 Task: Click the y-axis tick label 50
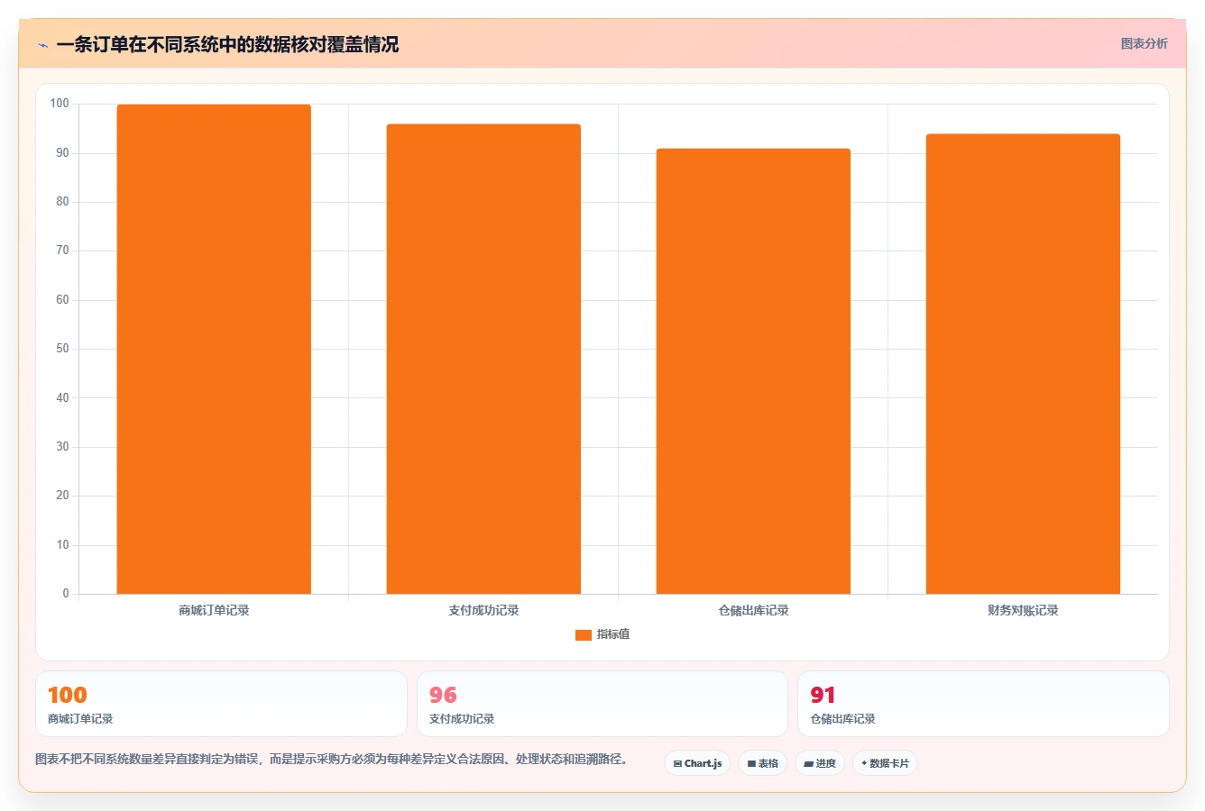62,349
